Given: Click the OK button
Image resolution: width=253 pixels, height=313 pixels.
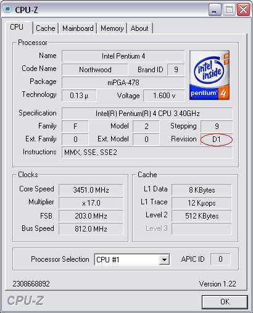Looking at the screenshot, I should [x=225, y=302].
